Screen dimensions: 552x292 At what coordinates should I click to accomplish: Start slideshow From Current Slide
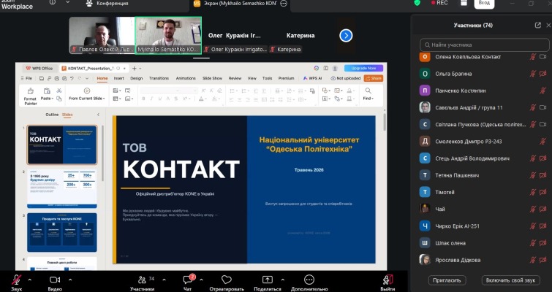tap(87, 94)
